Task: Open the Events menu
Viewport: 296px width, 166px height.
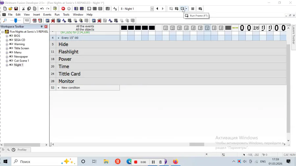Action: pos(47,14)
